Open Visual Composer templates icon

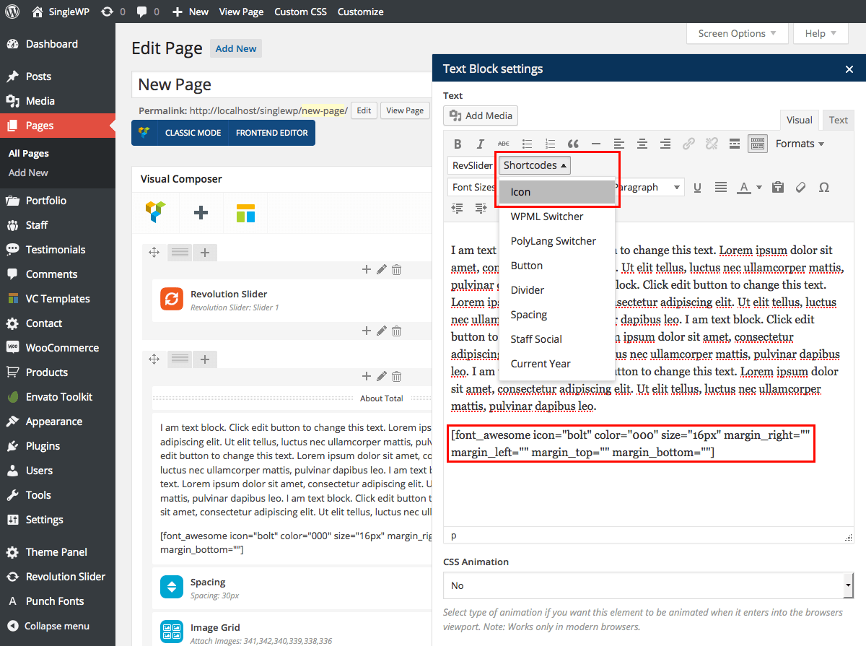245,213
